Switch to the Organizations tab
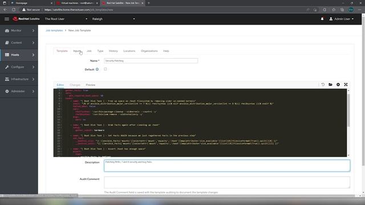Screen dimensions: 365x205 (149, 51)
